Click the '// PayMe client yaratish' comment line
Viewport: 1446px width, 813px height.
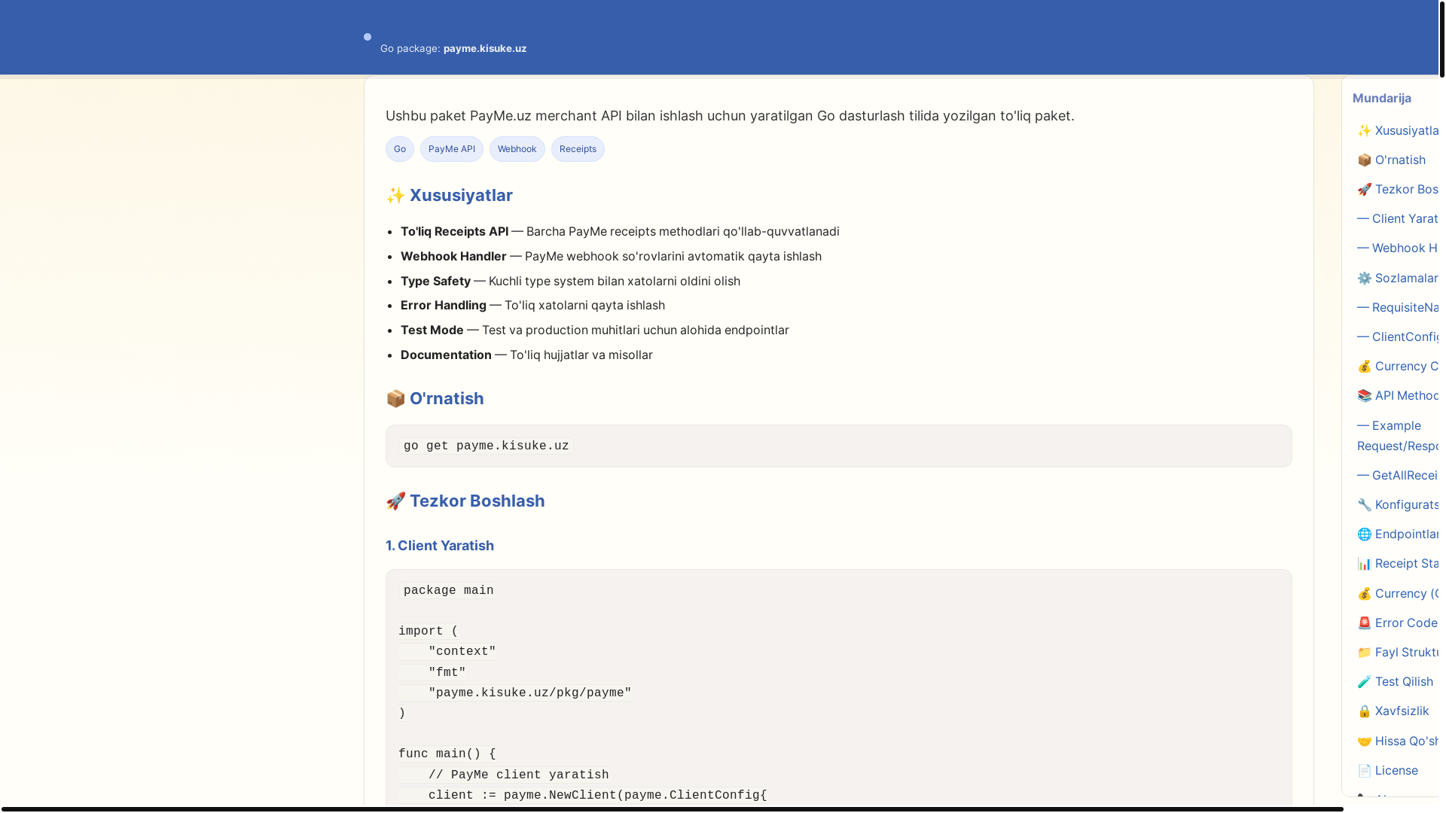518,775
